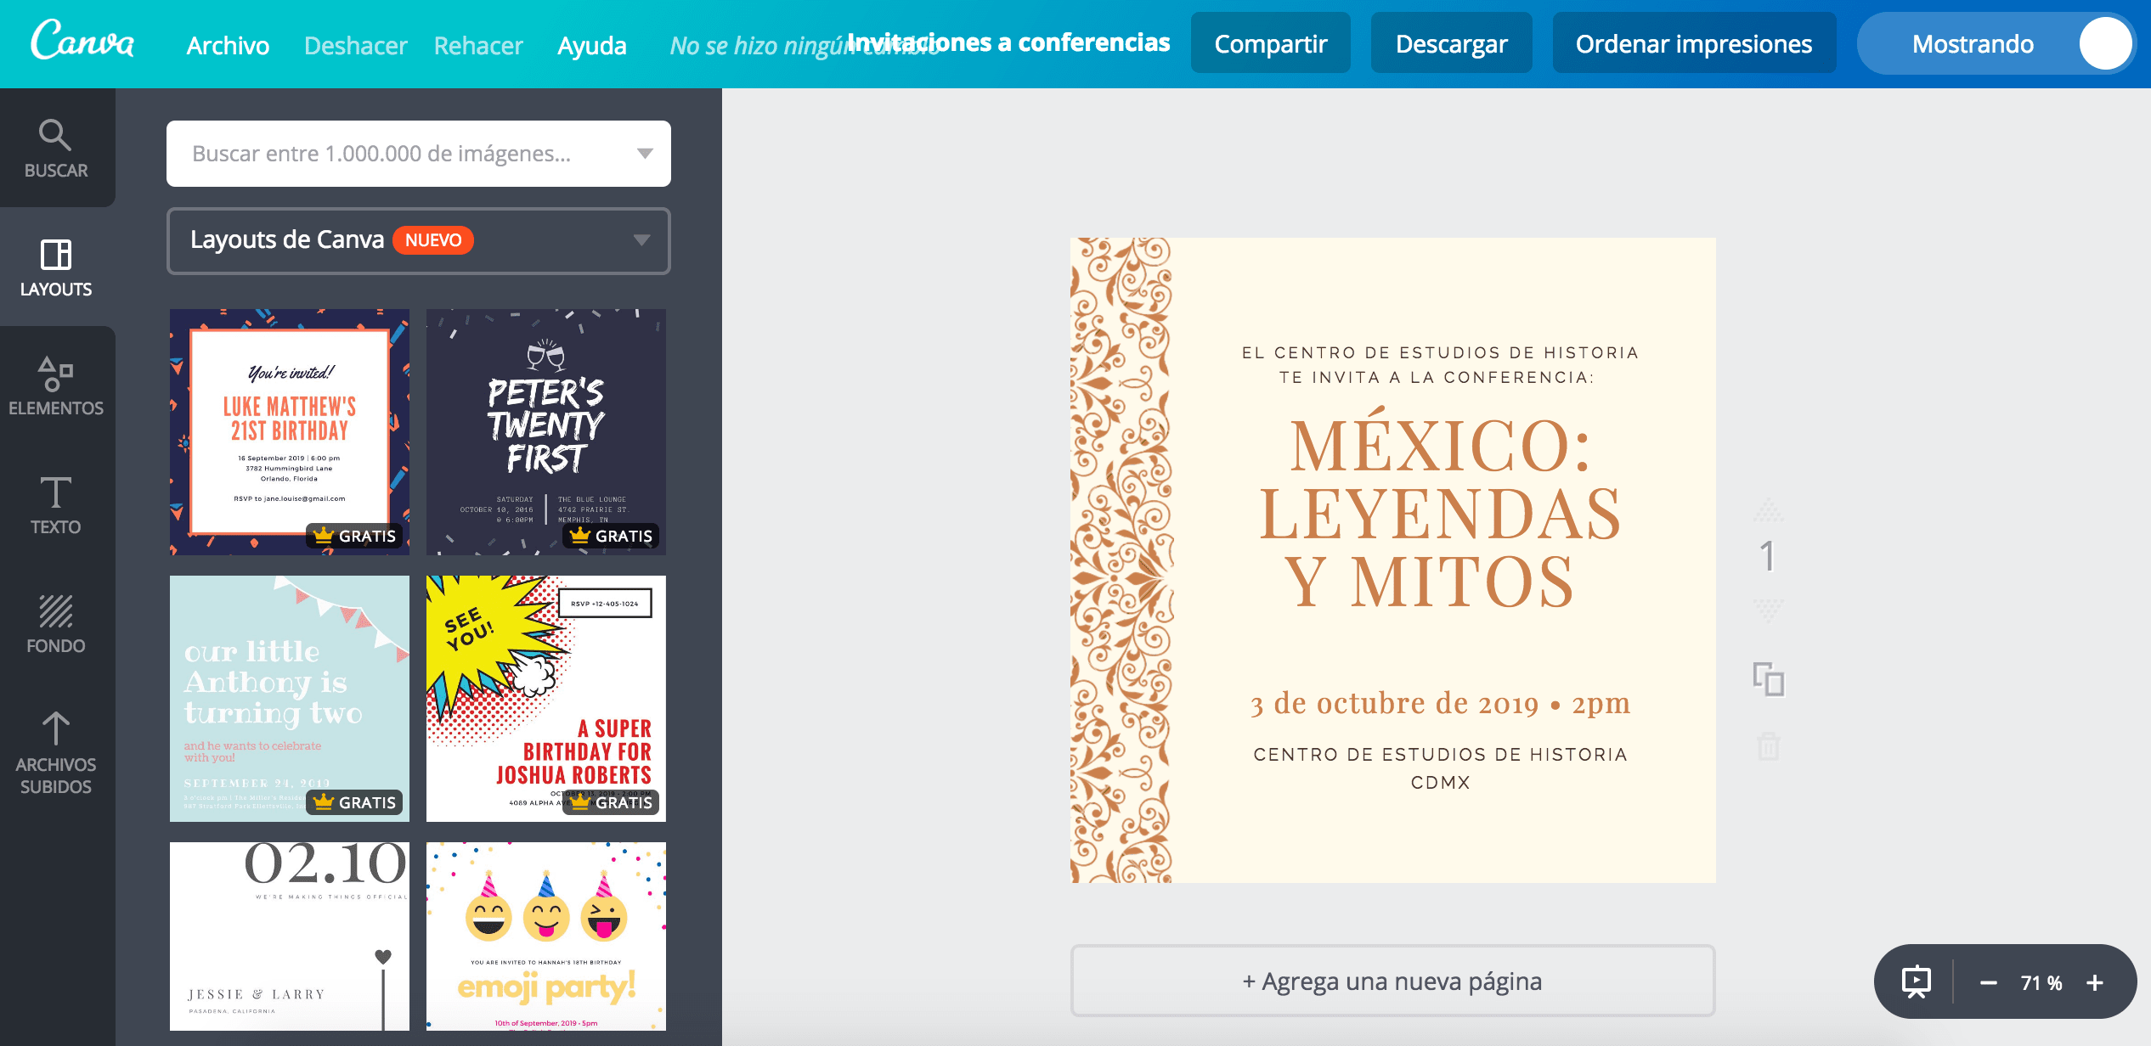Click Agrega una nueva página
The height and width of the screenshot is (1046, 2151).
1392,981
